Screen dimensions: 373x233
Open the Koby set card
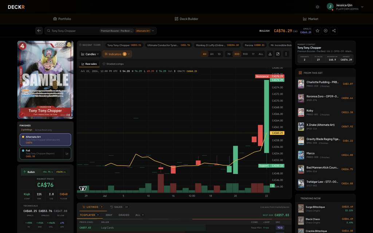coord(325,112)
